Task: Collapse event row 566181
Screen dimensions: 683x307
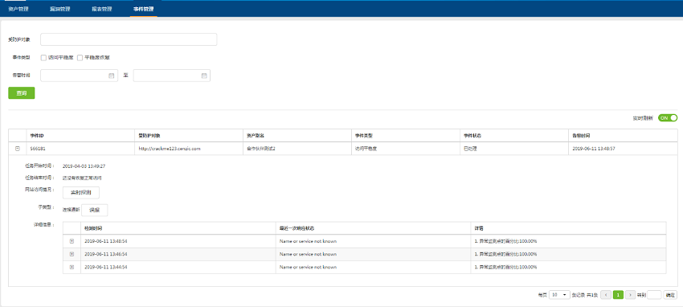Action: [x=18, y=149]
